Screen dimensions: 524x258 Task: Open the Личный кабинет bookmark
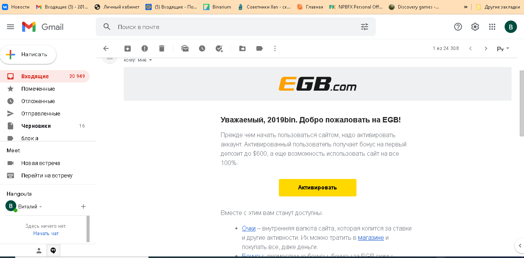point(117,7)
